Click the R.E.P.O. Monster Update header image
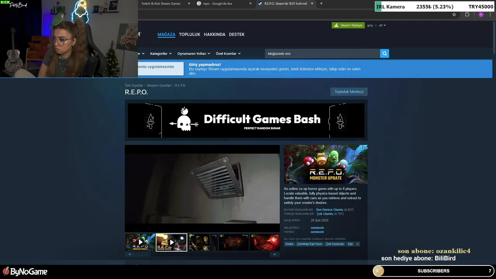 [x=325, y=164]
